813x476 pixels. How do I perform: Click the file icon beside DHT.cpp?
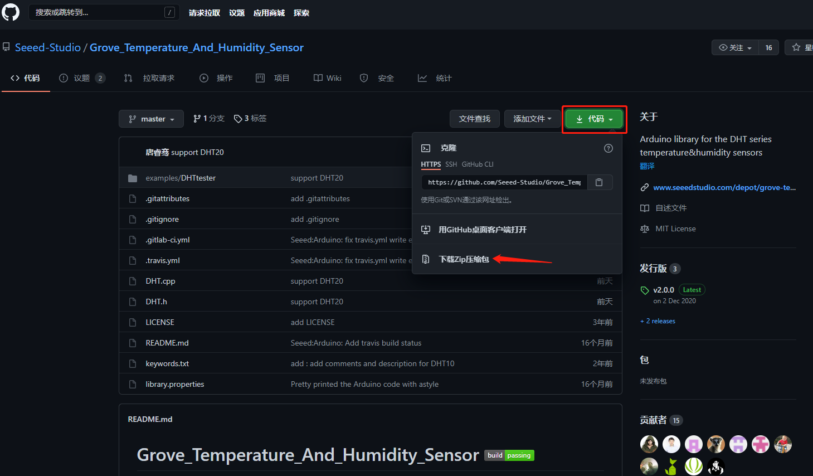[x=133, y=281]
